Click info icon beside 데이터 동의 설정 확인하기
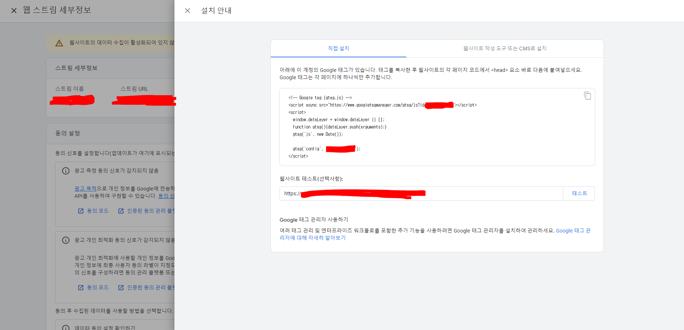This screenshot has width=684, height=330. [66, 327]
